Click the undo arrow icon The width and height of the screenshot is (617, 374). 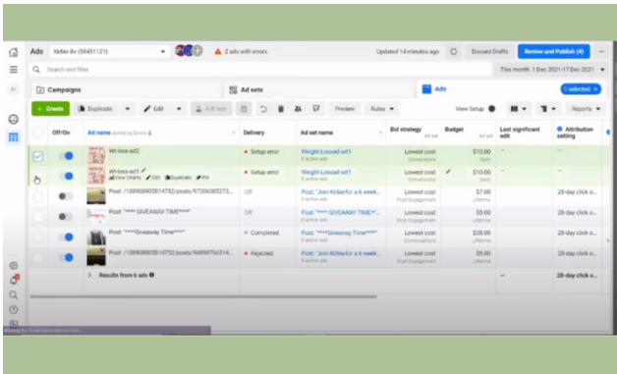263,109
